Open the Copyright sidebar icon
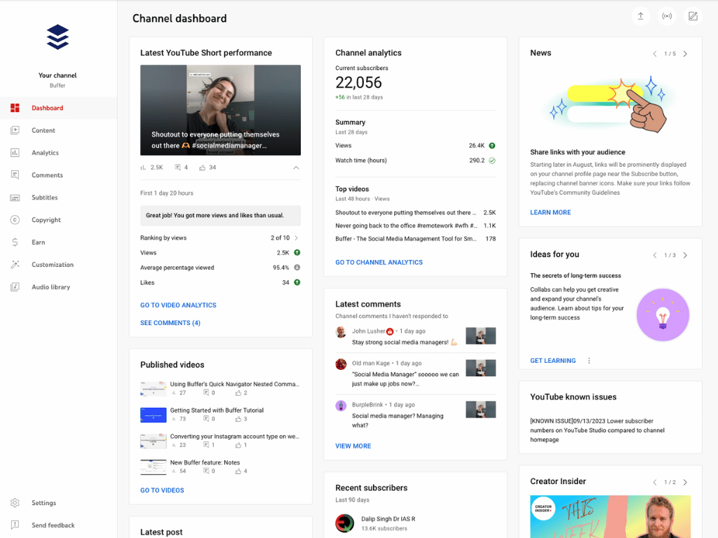The width and height of the screenshot is (718, 538). pos(15,219)
